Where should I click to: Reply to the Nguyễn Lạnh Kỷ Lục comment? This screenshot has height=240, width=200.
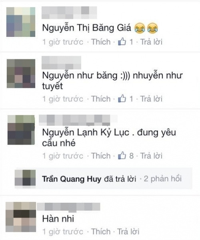pos(151,156)
